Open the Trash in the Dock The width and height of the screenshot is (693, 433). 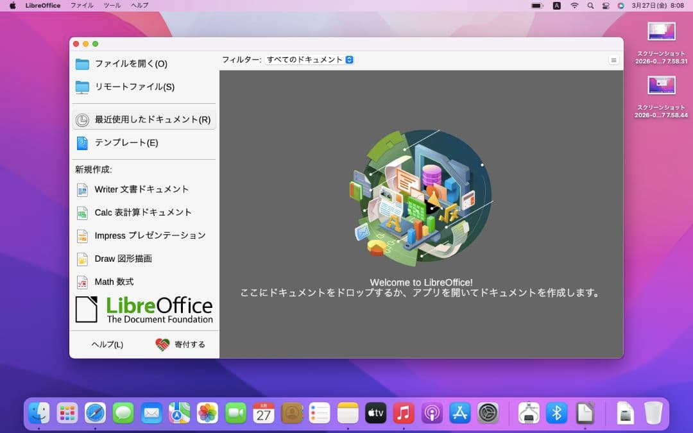pyautogui.click(x=653, y=413)
